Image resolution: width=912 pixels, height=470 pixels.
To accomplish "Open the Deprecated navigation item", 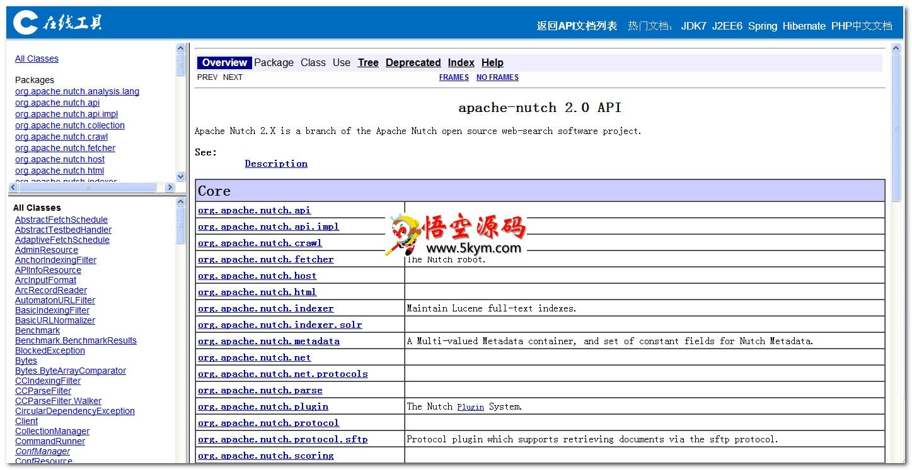I will (413, 62).
